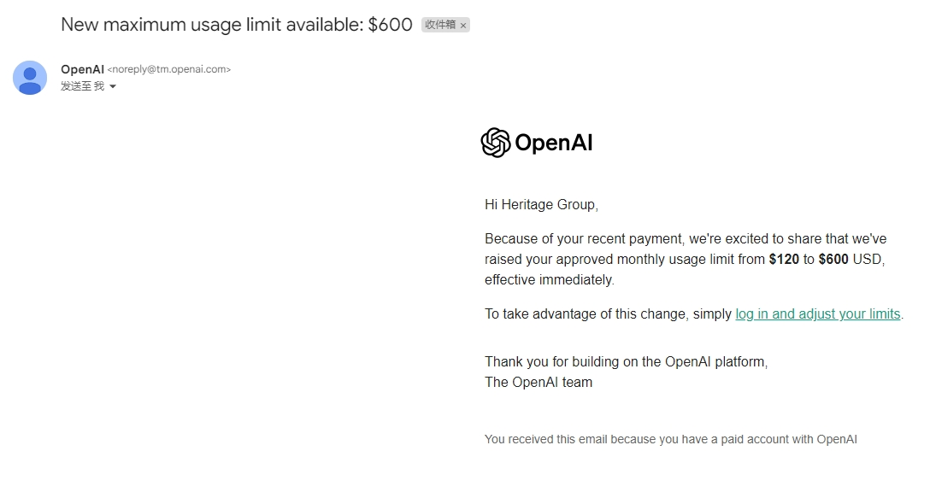Click the You received this email footer
The width and height of the screenshot is (930, 492).
coord(671,439)
